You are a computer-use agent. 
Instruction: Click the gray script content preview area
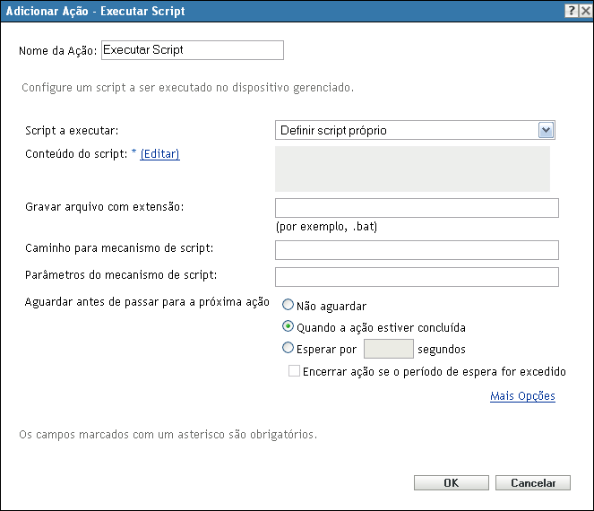[412, 169]
